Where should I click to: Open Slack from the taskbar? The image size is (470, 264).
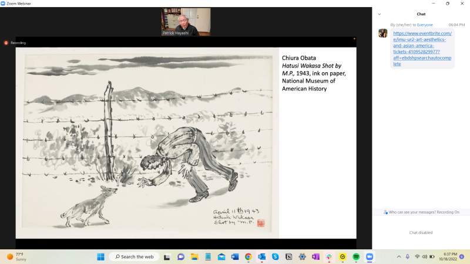tap(329, 257)
